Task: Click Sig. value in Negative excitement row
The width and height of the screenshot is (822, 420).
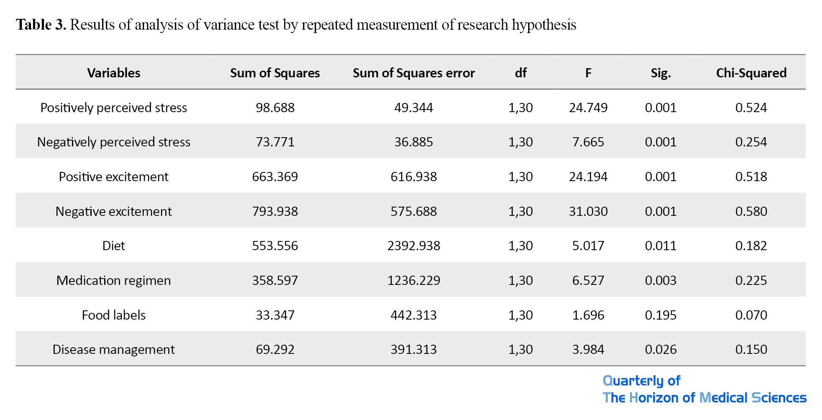Action: coord(660,211)
